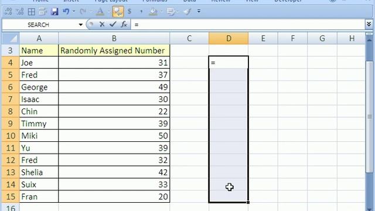Select the cell containing Shelia
375x211 pixels.
coord(39,172)
